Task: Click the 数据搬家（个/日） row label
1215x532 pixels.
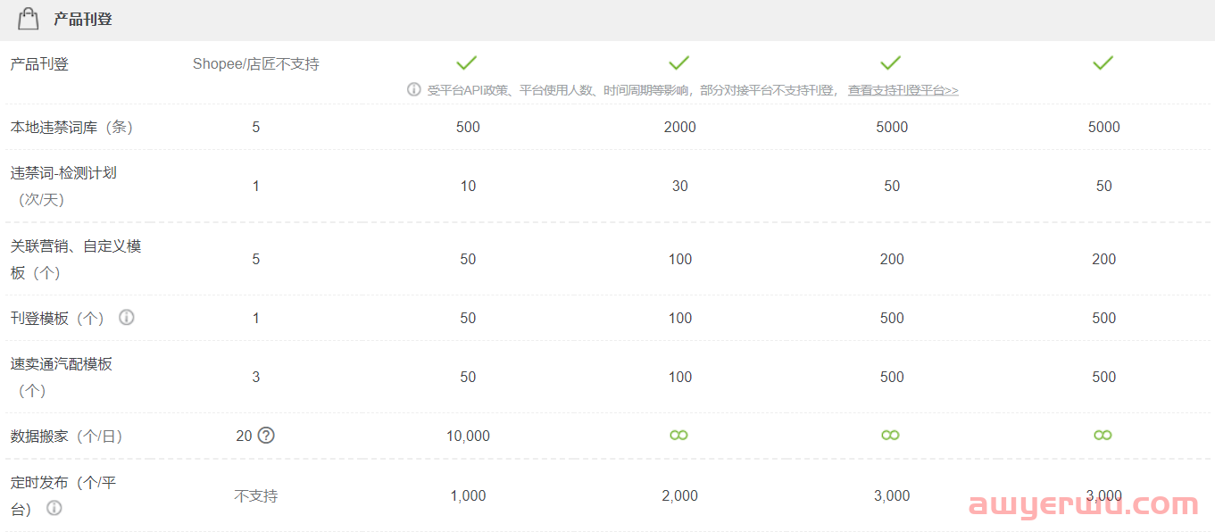Action: 67,436
